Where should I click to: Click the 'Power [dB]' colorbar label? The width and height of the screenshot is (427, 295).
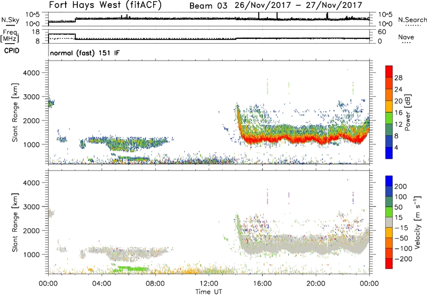coord(407,112)
